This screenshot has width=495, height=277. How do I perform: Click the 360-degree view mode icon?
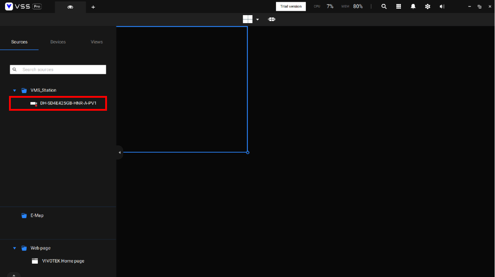272,19
